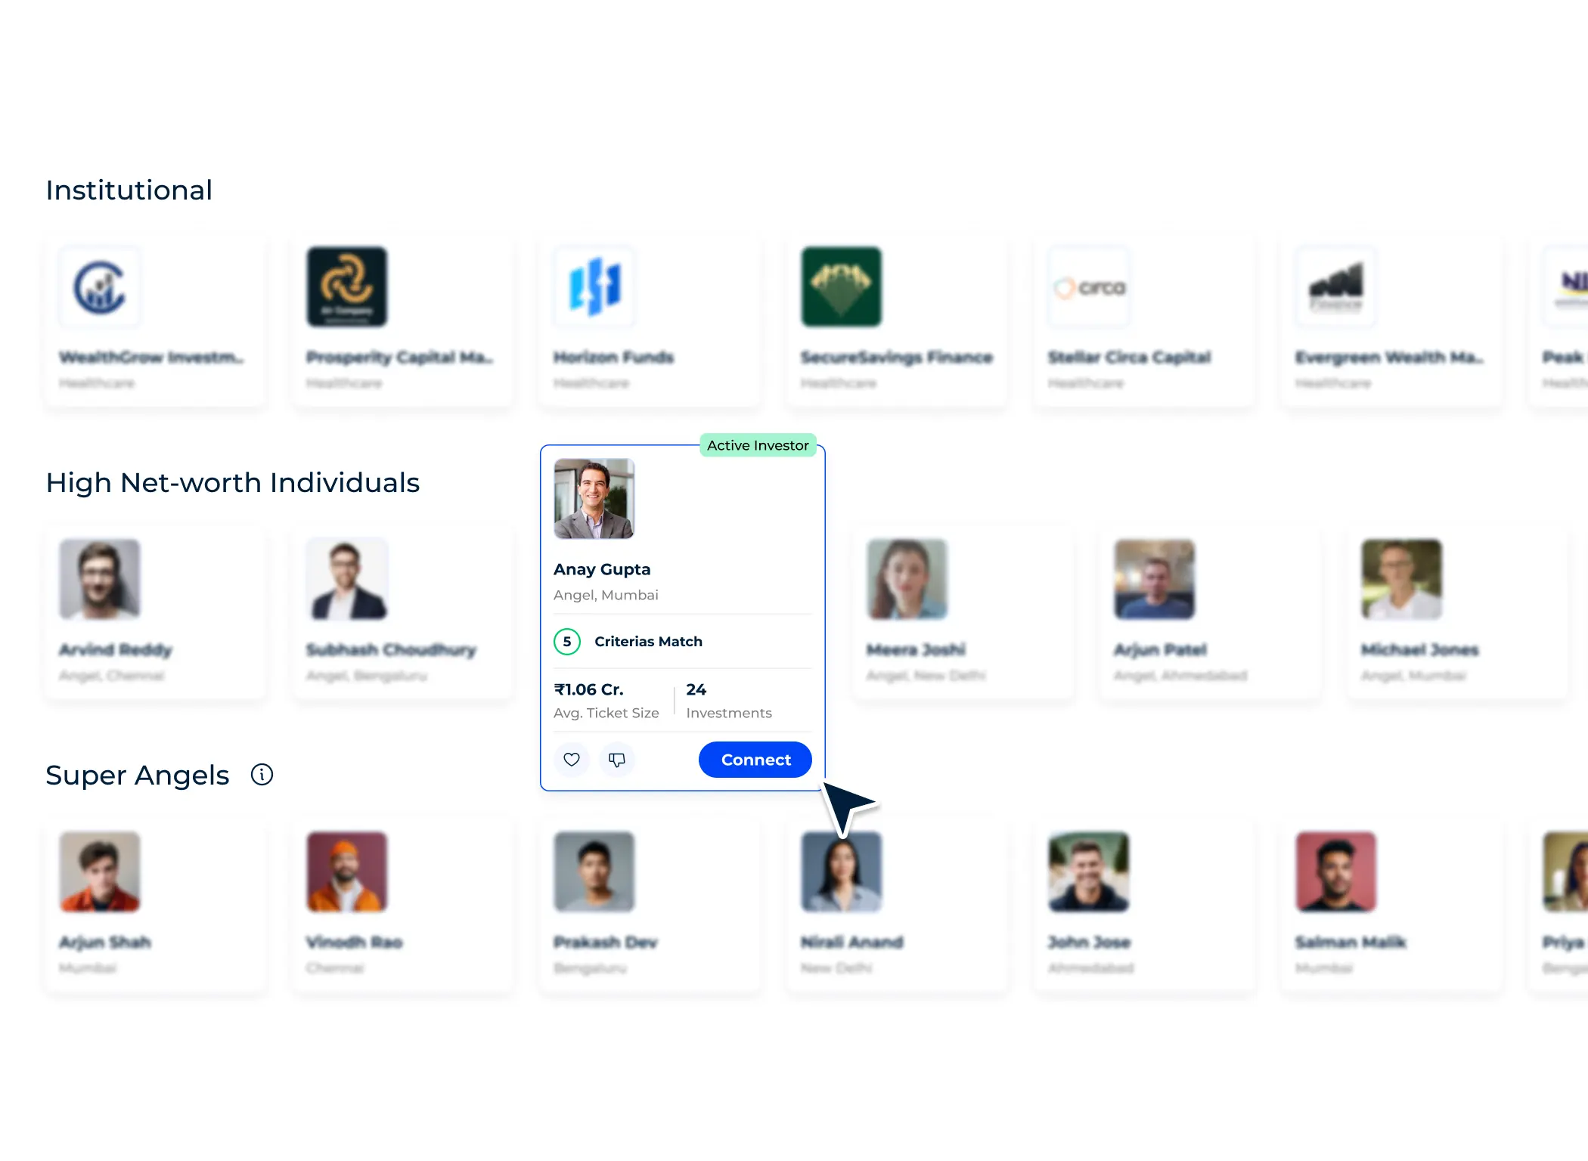Click Arjun Patel name text
The image size is (1588, 1161).
[1160, 649]
